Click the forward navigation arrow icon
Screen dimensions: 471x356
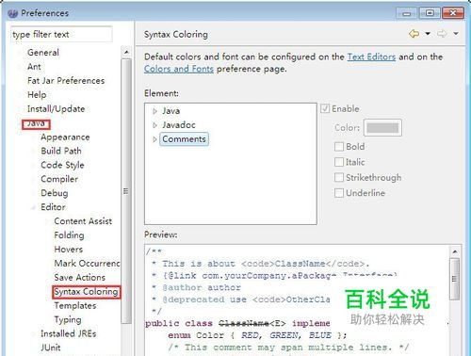click(x=442, y=33)
